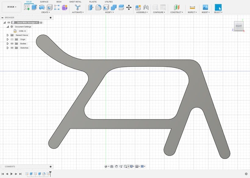The height and width of the screenshot is (178, 250).
Task: Activate the Extrude tool
Action: point(34,7)
